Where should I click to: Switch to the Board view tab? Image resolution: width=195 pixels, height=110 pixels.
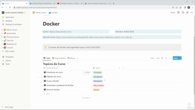pos(71,58)
